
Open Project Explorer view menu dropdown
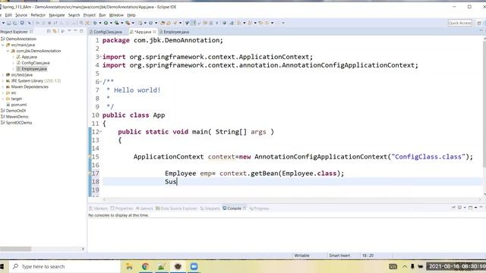tap(69, 31)
